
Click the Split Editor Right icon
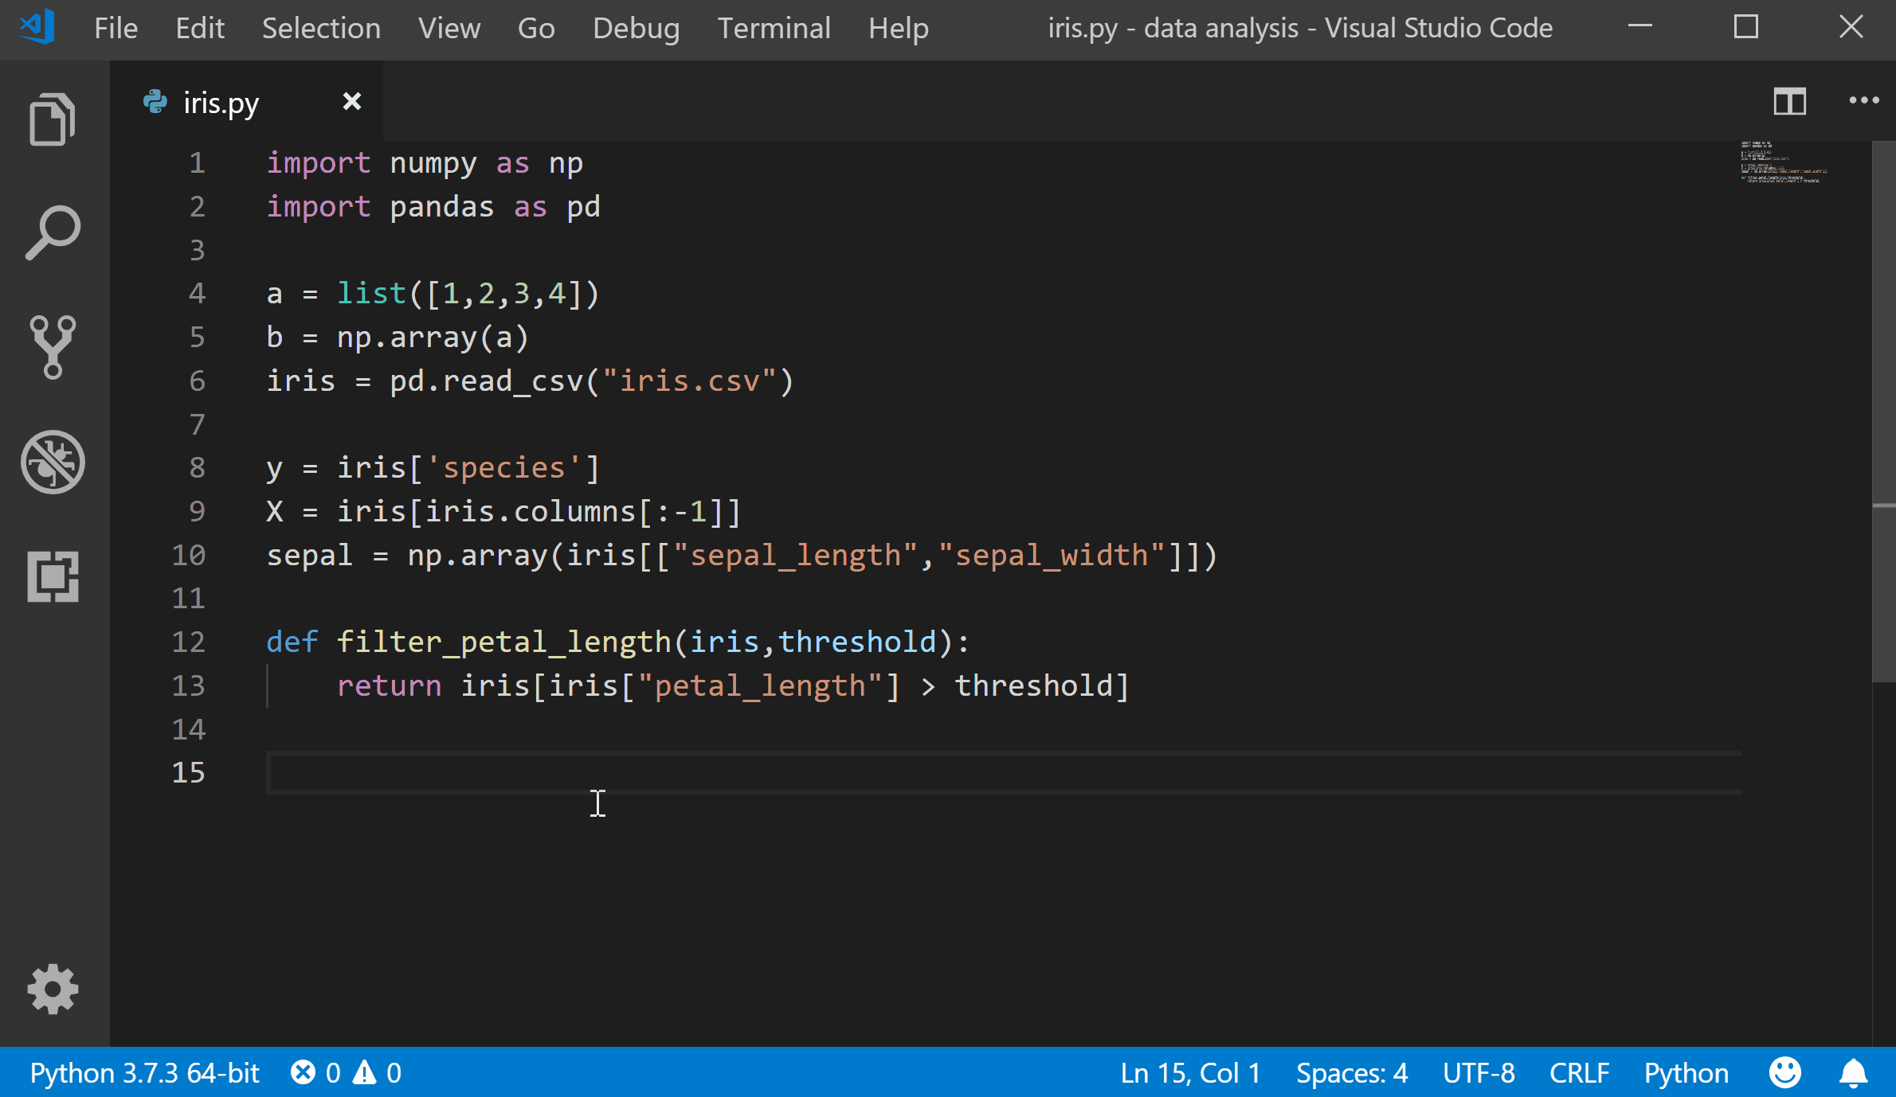(x=1789, y=102)
